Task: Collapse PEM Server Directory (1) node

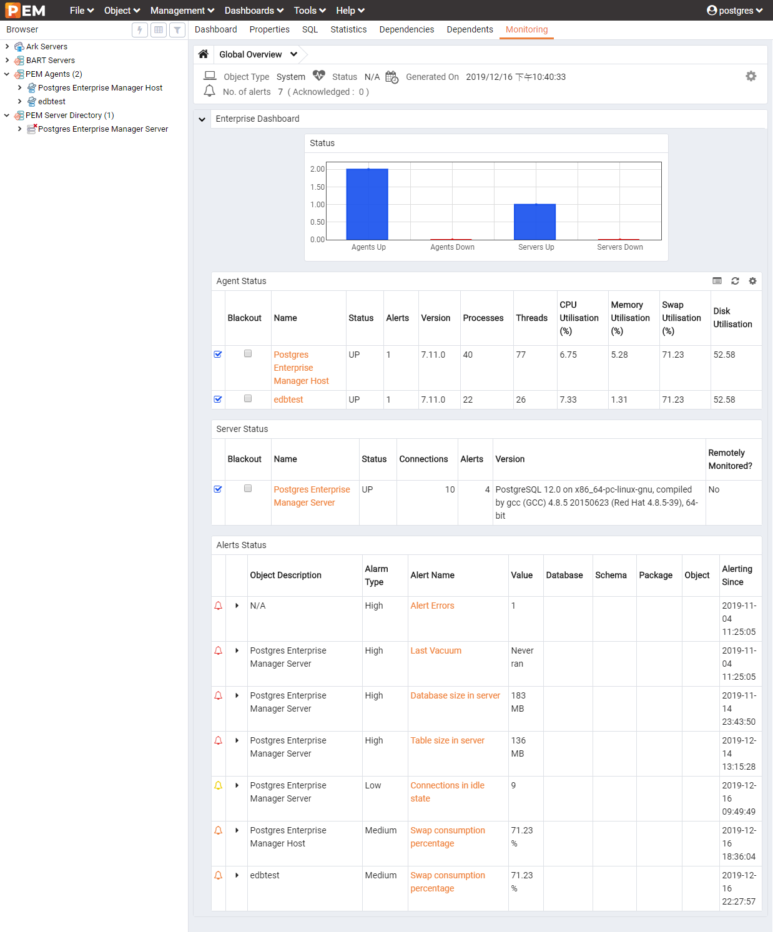Action: [x=7, y=115]
